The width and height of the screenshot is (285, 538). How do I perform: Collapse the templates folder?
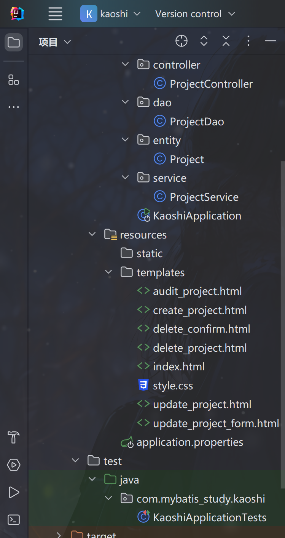pos(109,272)
